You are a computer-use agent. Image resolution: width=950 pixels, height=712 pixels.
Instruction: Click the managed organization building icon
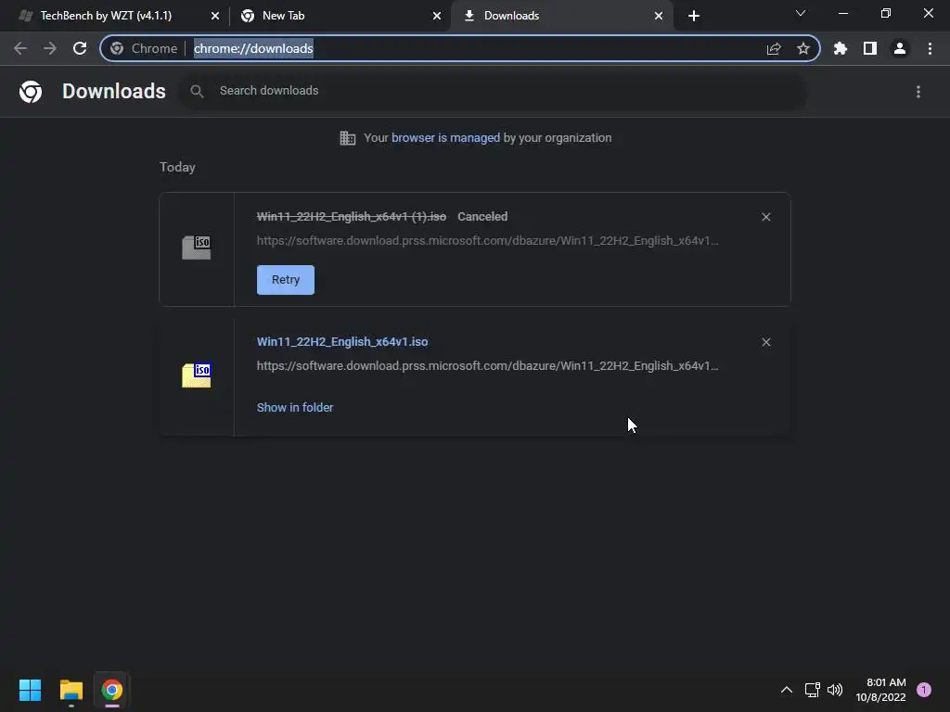tap(348, 138)
